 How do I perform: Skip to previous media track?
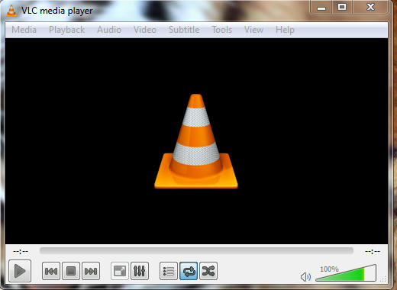click(x=51, y=271)
